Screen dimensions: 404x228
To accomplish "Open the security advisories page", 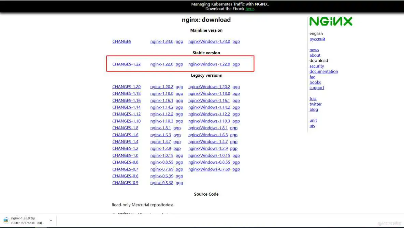I will pyautogui.click(x=317, y=66).
